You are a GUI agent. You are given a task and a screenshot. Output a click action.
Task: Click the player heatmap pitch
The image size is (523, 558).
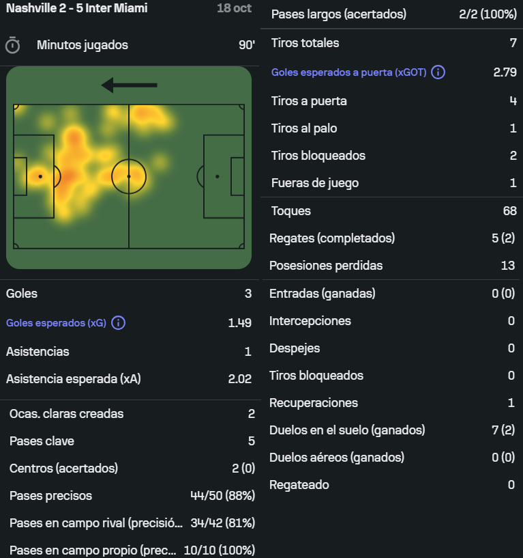(129, 176)
